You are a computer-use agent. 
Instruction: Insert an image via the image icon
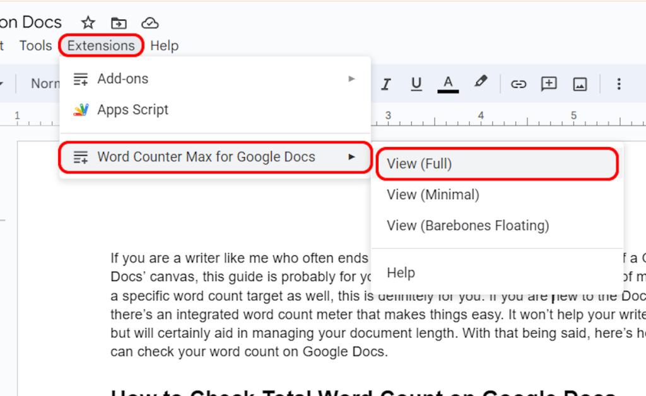(578, 83)
